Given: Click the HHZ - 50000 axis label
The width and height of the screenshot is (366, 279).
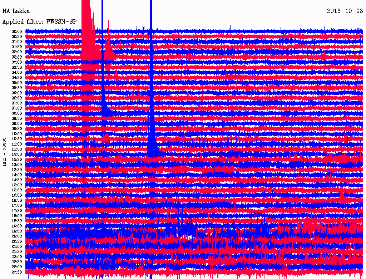Looking at the screenshot, I should (4, 152).
